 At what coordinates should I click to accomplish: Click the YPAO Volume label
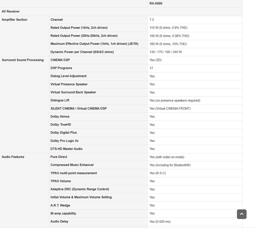pyautogui.click(x=61, y=181)
